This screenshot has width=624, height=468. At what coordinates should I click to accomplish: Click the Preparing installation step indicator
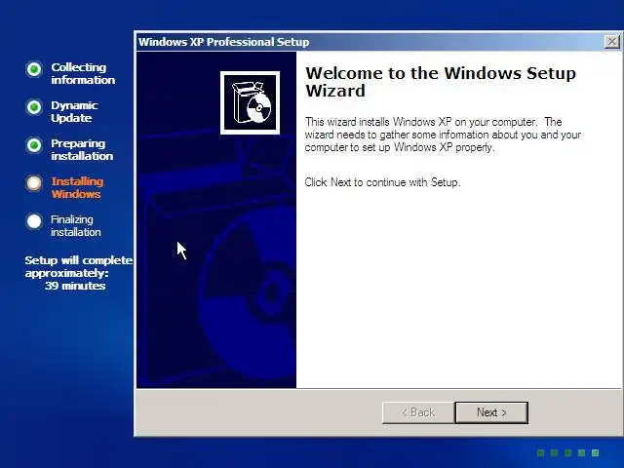34,145
